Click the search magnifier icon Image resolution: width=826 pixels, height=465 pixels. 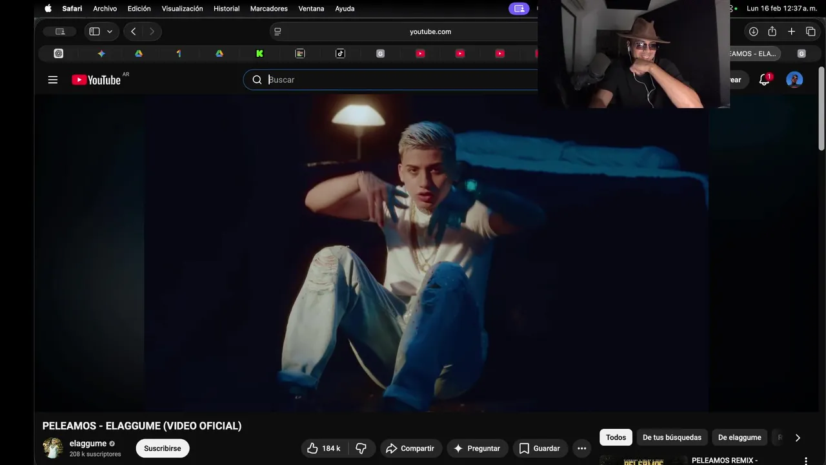tap(257, 79)
